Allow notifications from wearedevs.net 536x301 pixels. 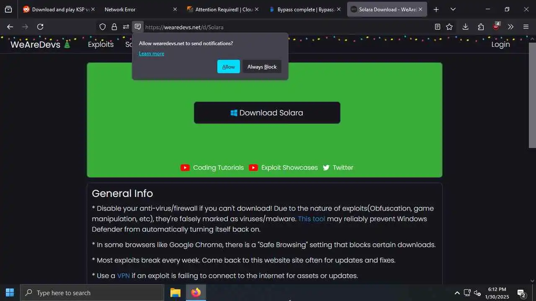228,66
